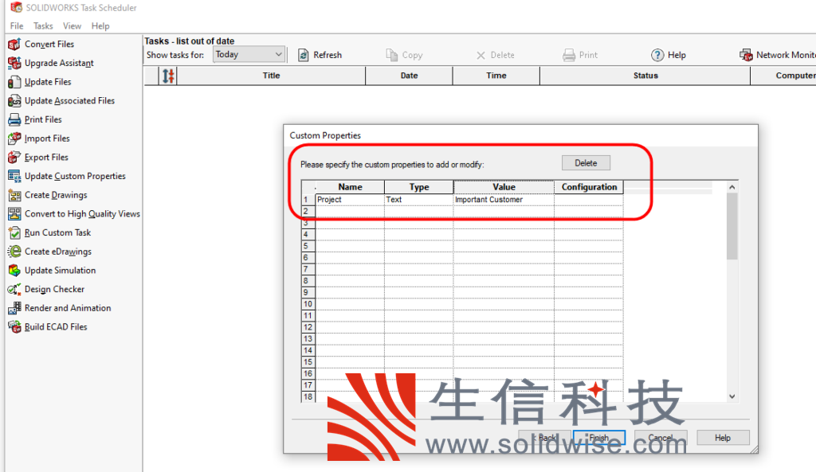
Task: Sort tasks by Date column header
Action: click(409, 76)
